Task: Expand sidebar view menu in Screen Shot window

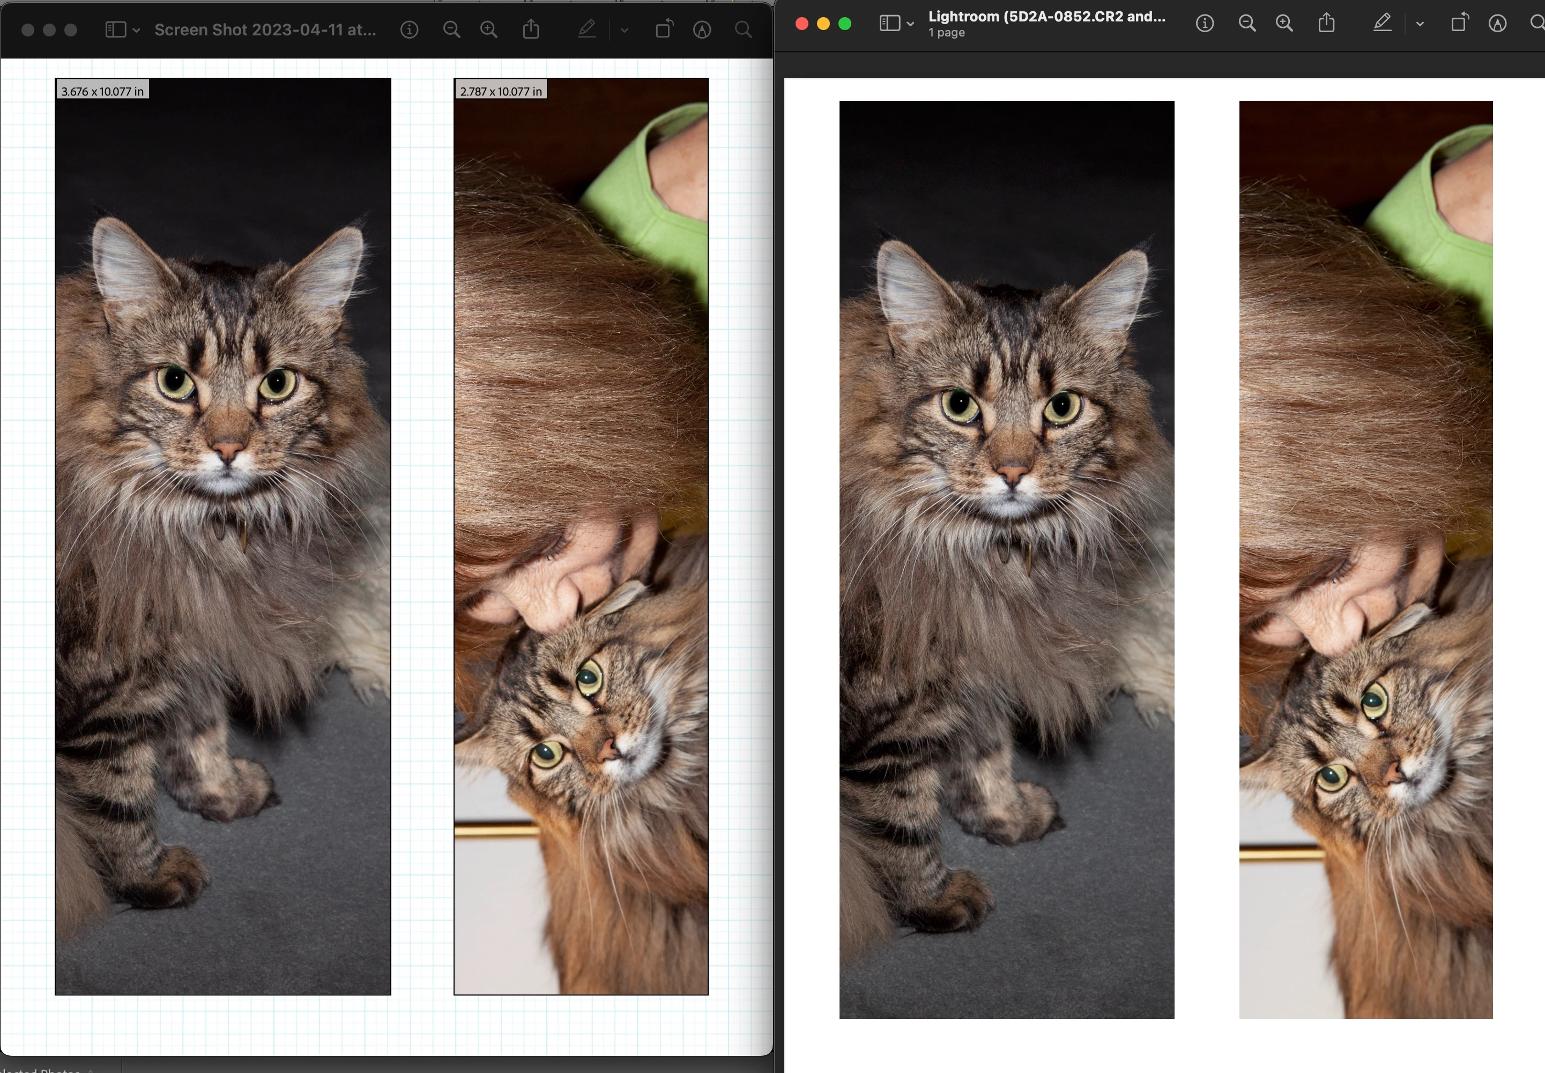Action: (x=137, y=30)
